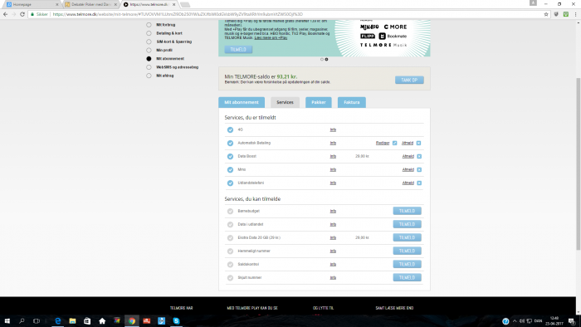Click the Chrome icon in the taskbar

132,320
